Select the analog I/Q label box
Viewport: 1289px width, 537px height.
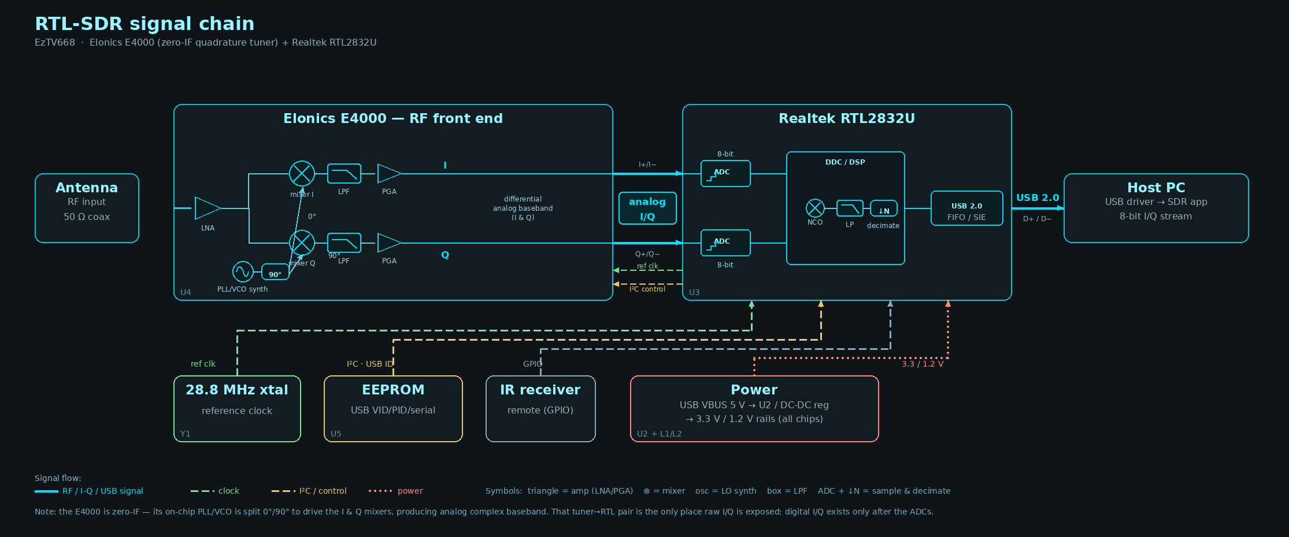click(x=647, y=208)
